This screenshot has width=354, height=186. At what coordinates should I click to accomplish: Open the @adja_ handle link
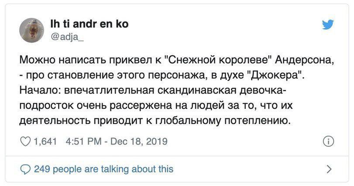point(67,37)
